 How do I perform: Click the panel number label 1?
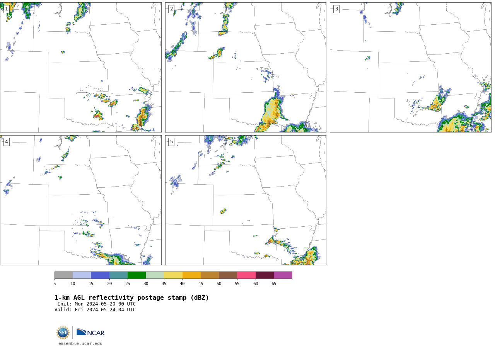coord(6,9)
